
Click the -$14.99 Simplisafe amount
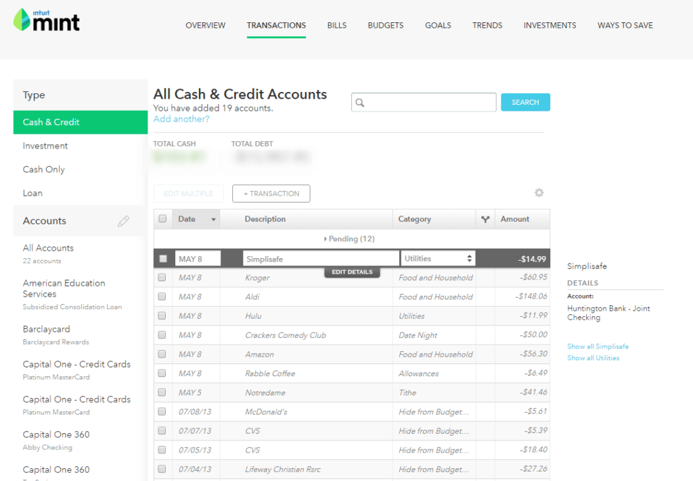[532, 259]
